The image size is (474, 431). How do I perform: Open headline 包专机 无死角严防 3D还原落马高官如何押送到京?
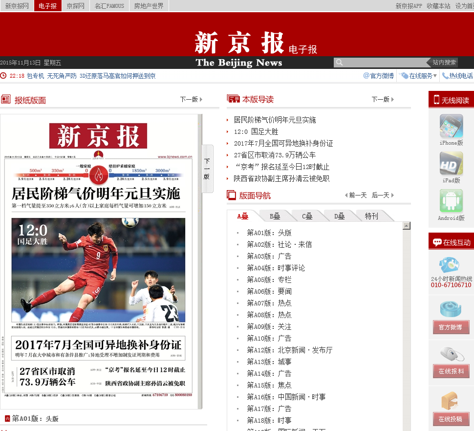[x=91, y=76]
